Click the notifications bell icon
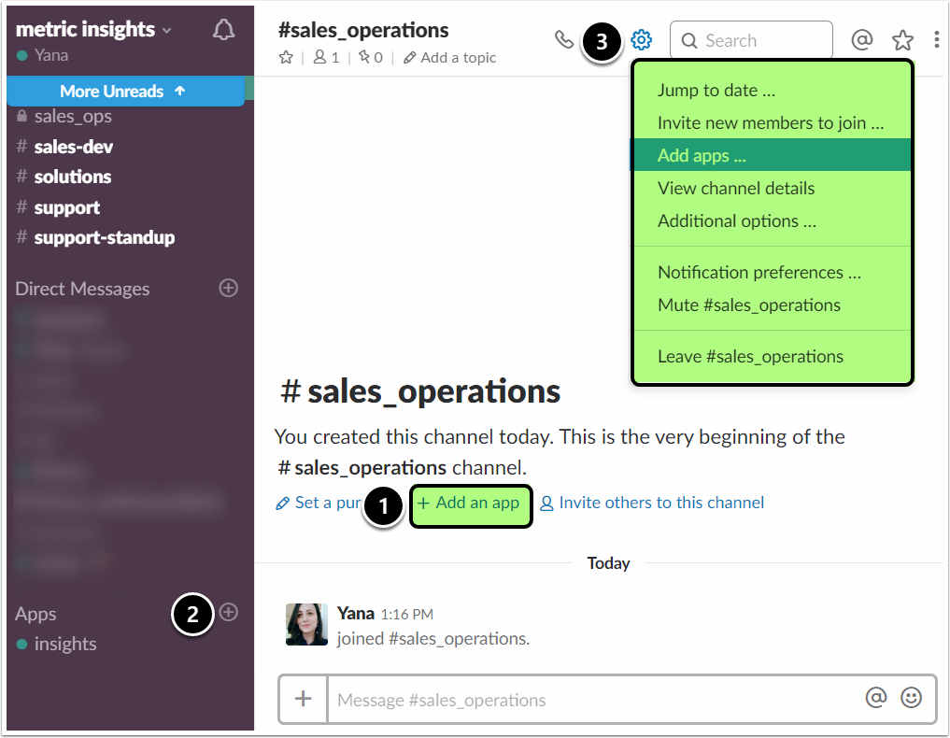 (223, 30)
